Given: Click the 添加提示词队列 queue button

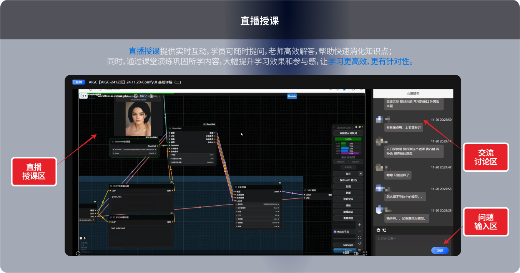Looking at the screenshot, I should 348,133.
